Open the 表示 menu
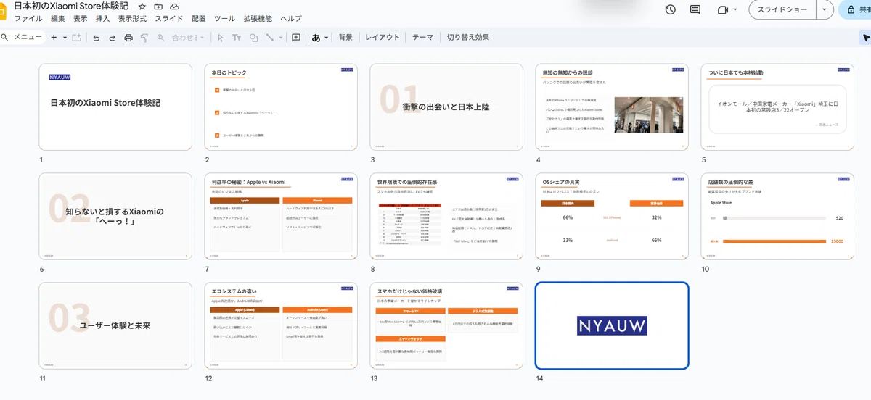The width and height of the screenshot is (871, 400). (x=81, y=19)
